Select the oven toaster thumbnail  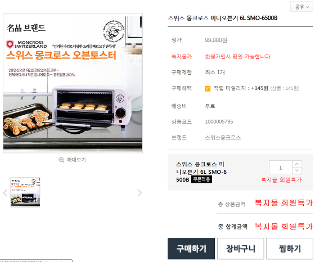(x=25, y=192)
